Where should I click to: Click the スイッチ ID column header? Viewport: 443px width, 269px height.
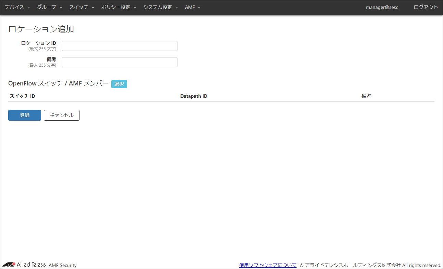point(22,96)
